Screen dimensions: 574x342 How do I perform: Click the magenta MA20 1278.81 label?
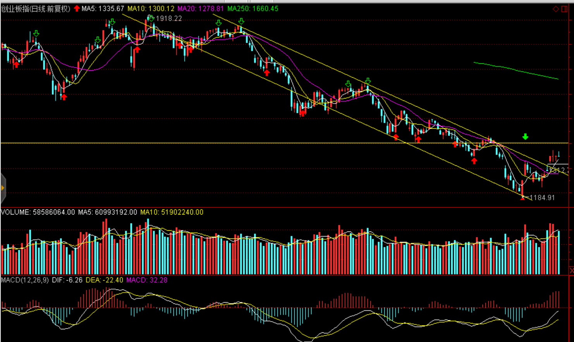pos(200,9)
